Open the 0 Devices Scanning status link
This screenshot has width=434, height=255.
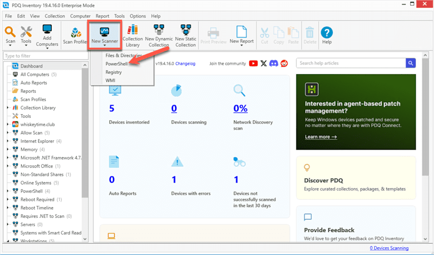[389, 248]
